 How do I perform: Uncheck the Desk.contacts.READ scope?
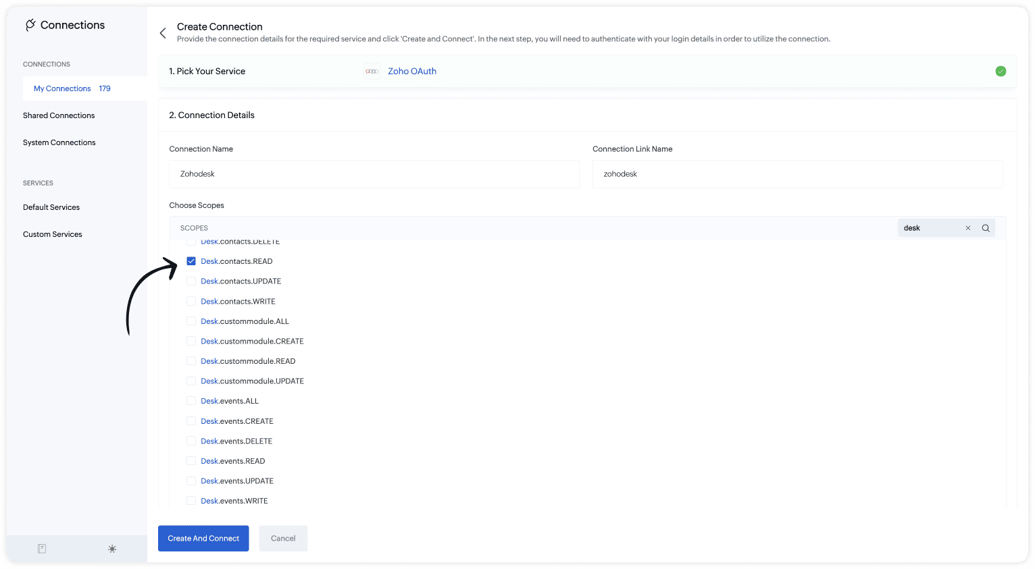click(191, 261)
